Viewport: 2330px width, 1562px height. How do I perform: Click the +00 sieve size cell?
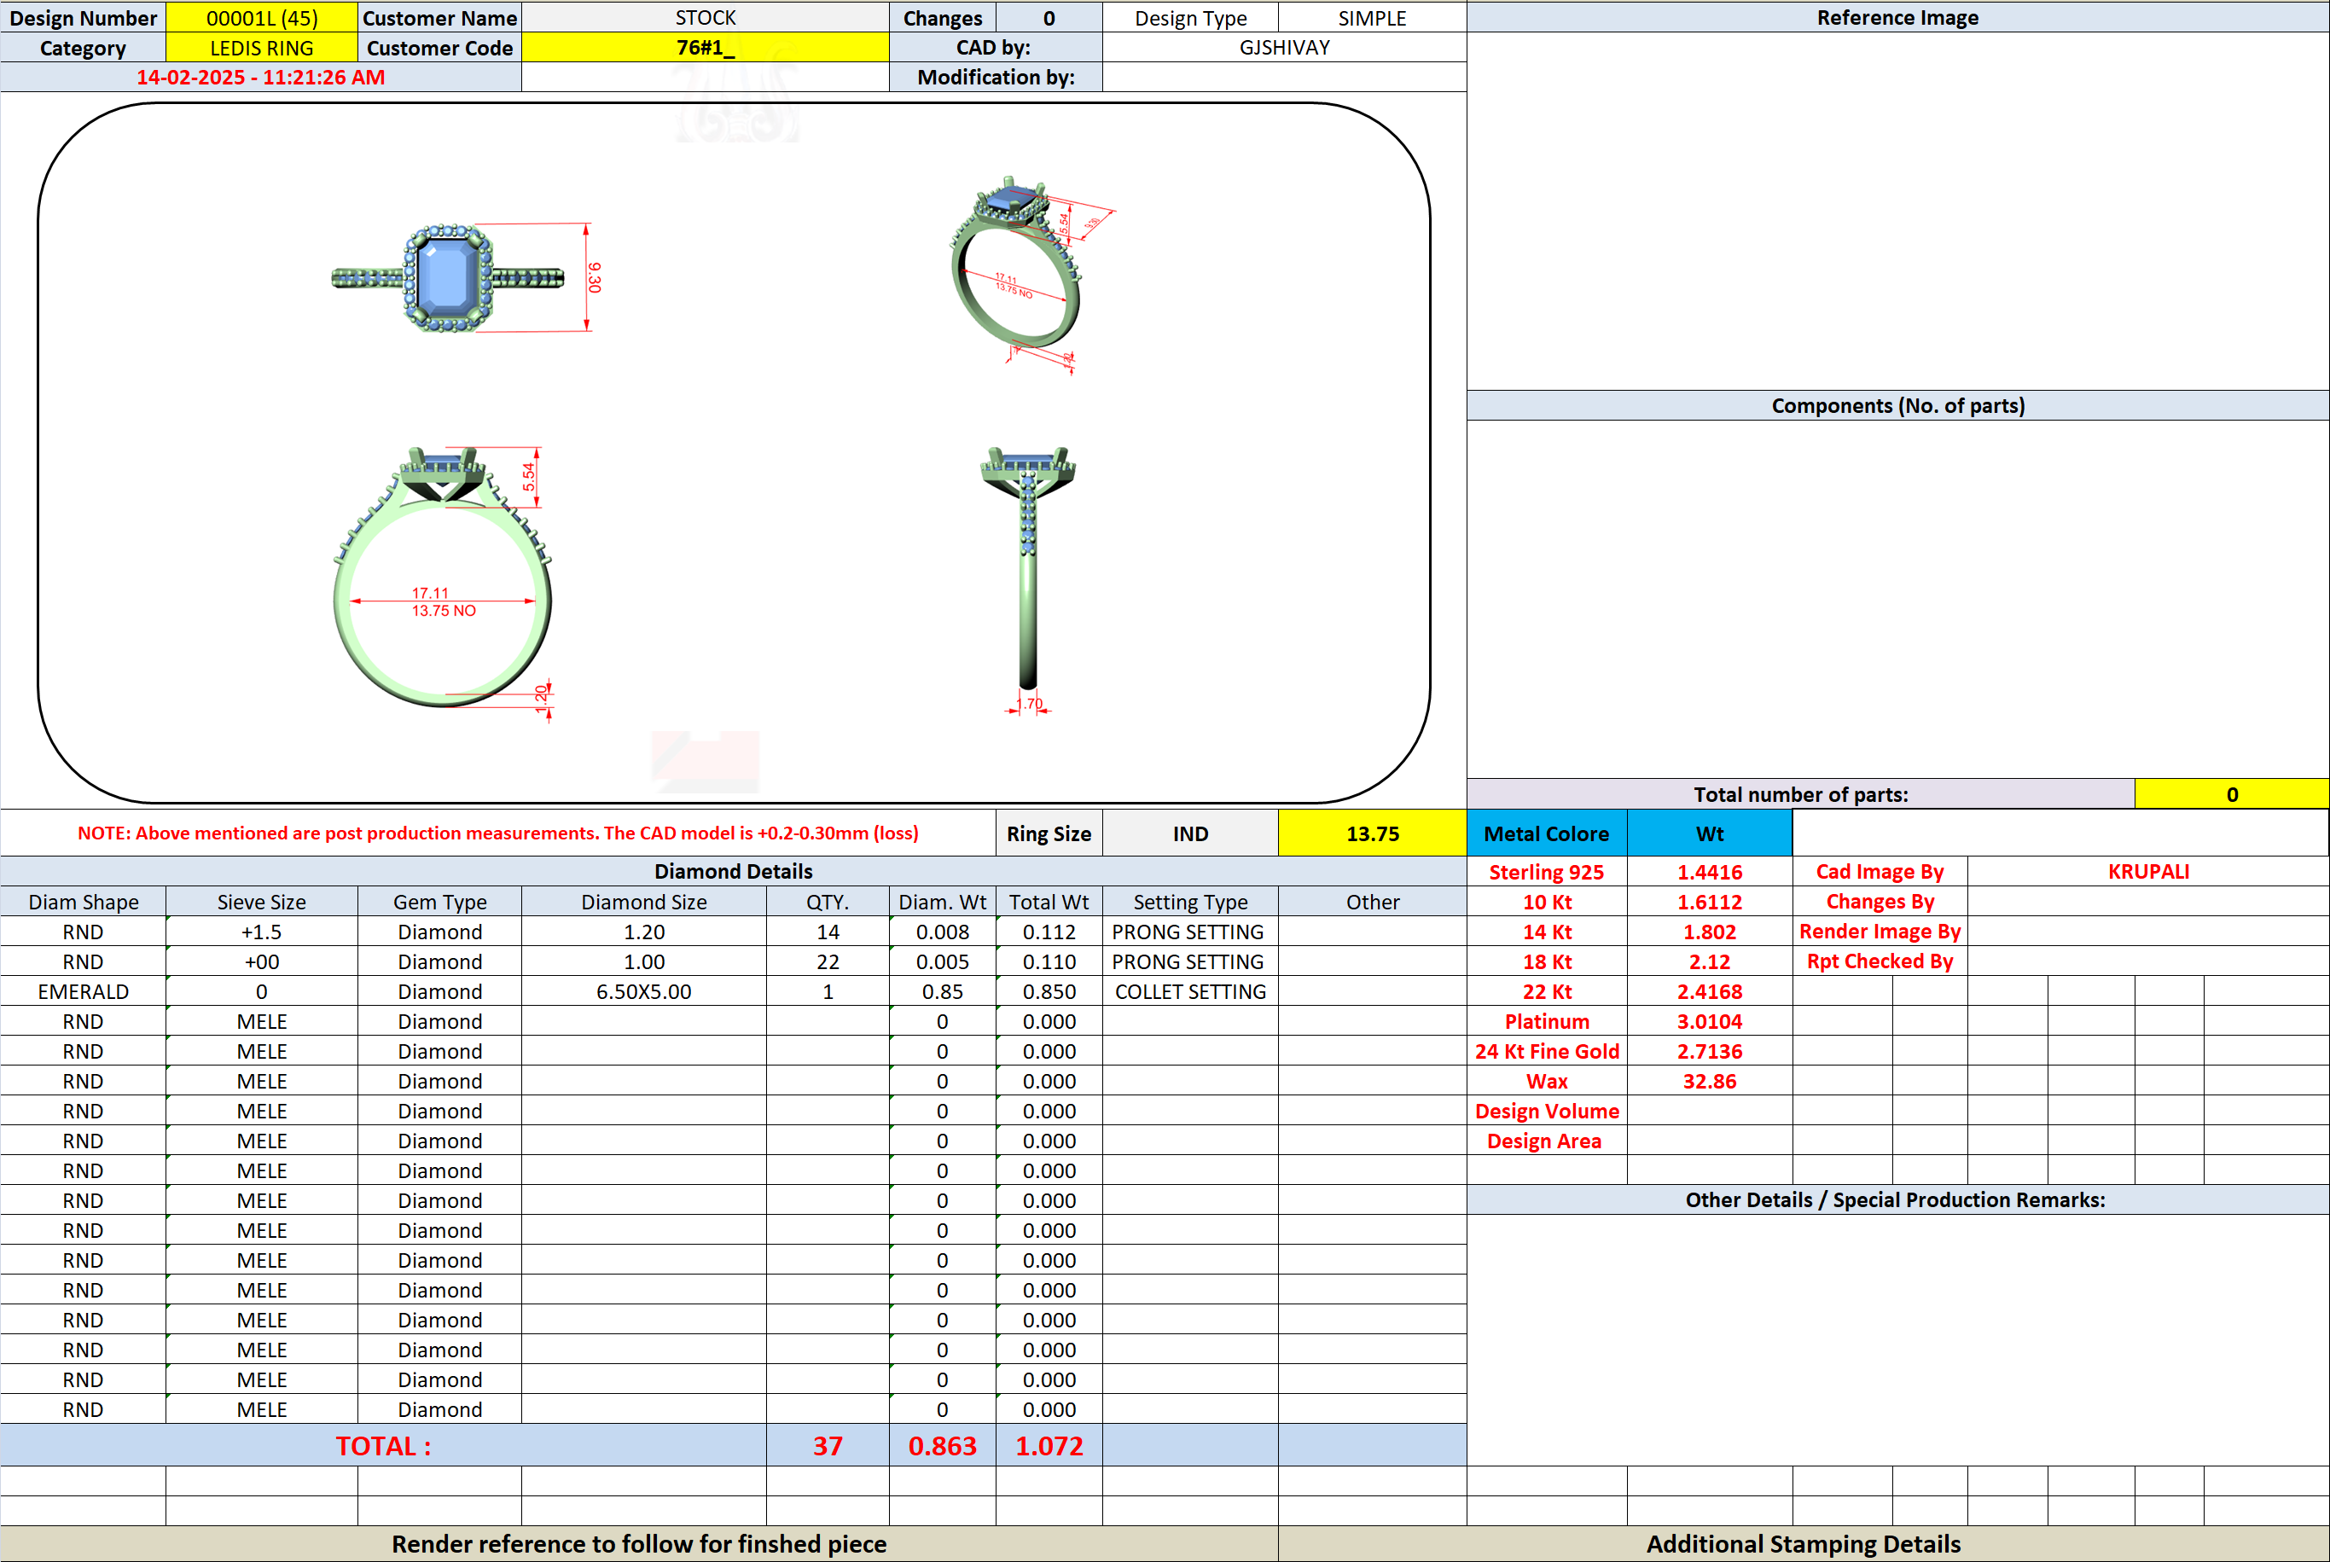pyautogui.click(x=262, y=961)
